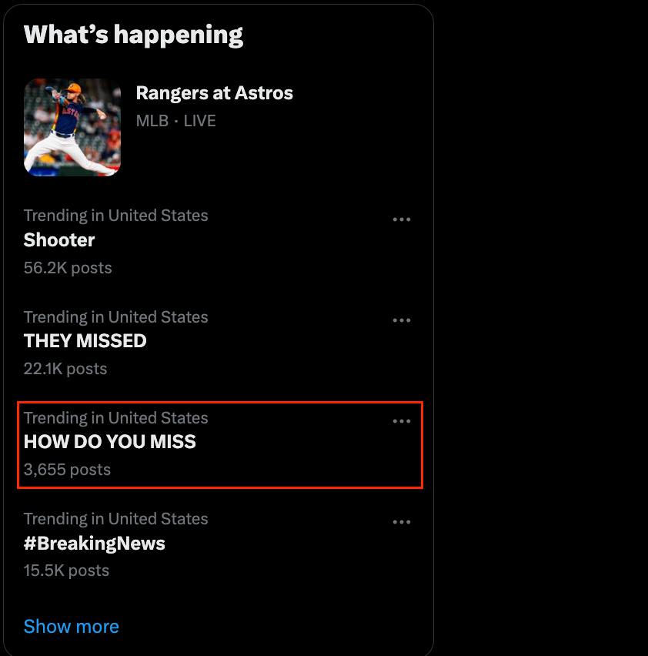Select the MLB · LIVE label
Screen dimensions: 648x656
[x=175, y=121]
